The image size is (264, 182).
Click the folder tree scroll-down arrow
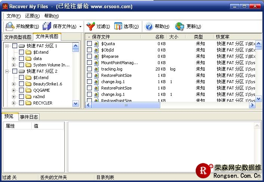(x=76, y=103)
